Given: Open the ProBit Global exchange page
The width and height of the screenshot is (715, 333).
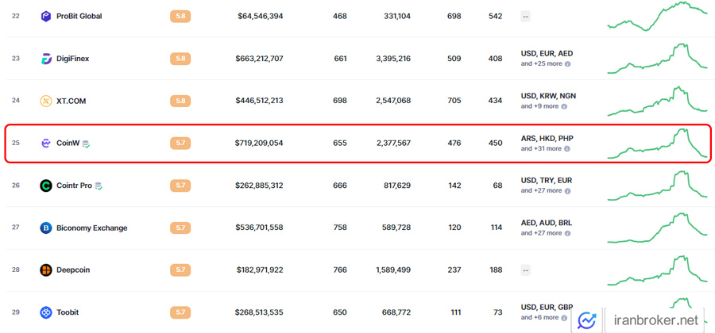Looking at the screenshot, I should [x=79, y=17].
